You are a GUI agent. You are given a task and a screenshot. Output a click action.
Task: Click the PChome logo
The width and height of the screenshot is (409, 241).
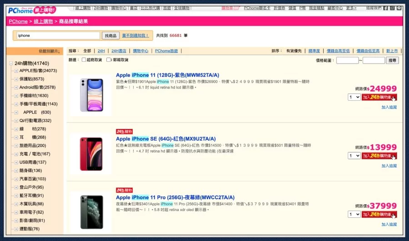click(32, 10)
